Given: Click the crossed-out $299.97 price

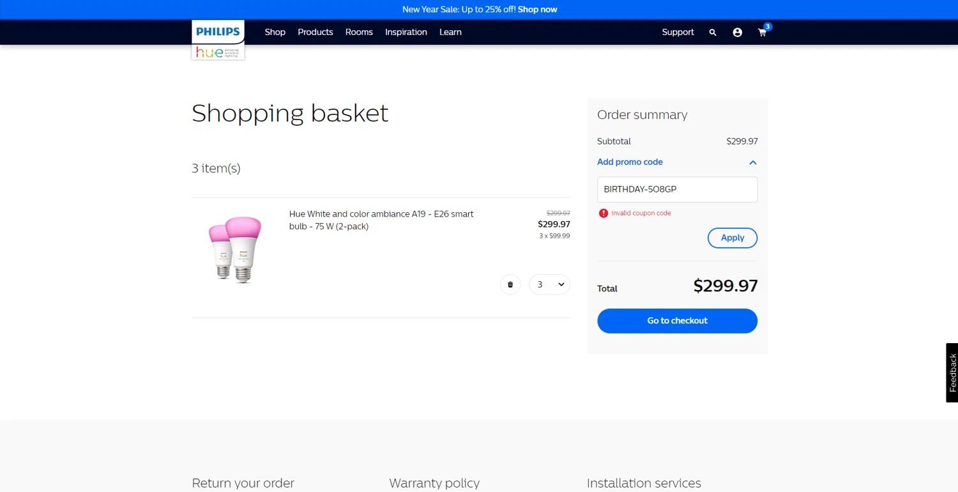Looking at the screenshot, I should [x=558, y=213].
